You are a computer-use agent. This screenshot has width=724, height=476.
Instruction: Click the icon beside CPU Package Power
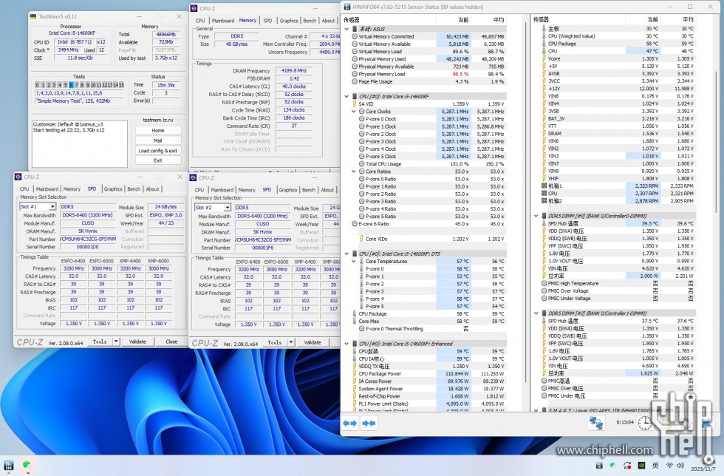[x=354, y=374]
